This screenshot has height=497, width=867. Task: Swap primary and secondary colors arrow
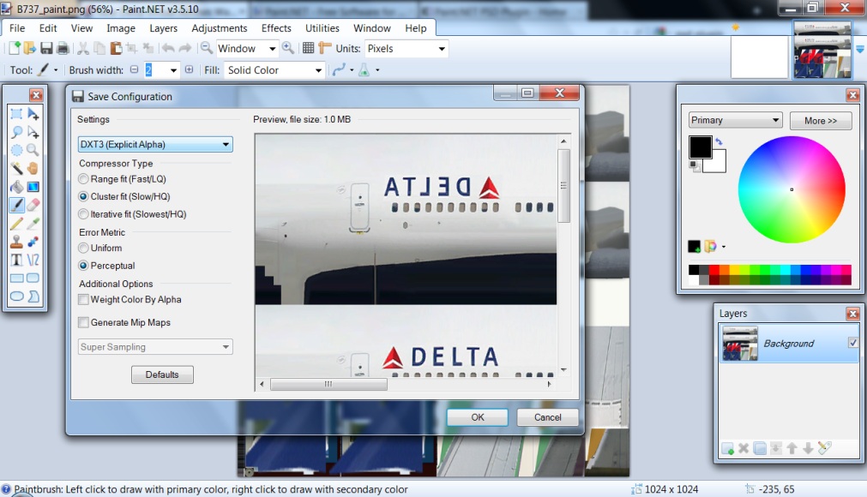pos(719,141)
